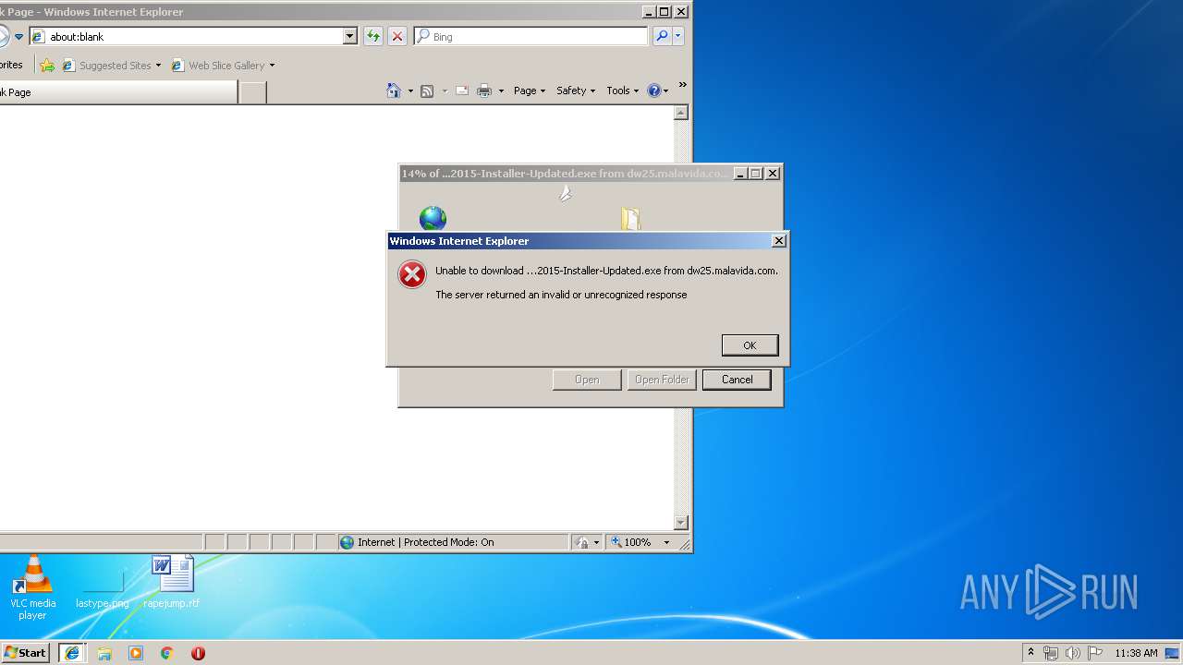Open Windows Explorer from taskbar
The height and width of the screenshot is (665, 1183).
point(104,653)
